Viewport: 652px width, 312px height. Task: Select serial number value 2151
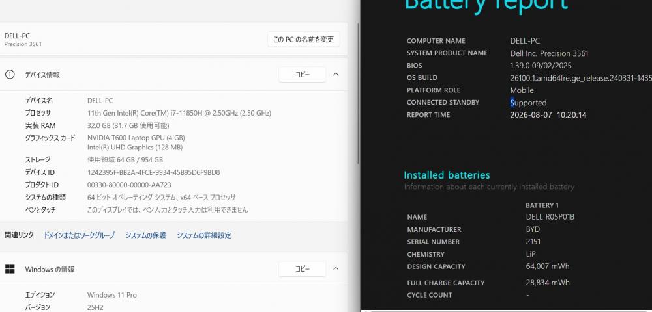pyautogui.click(x=533, y=242)
